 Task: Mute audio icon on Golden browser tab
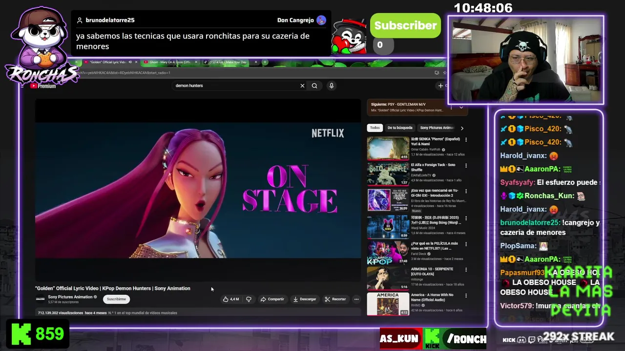[x=130, y=62]
